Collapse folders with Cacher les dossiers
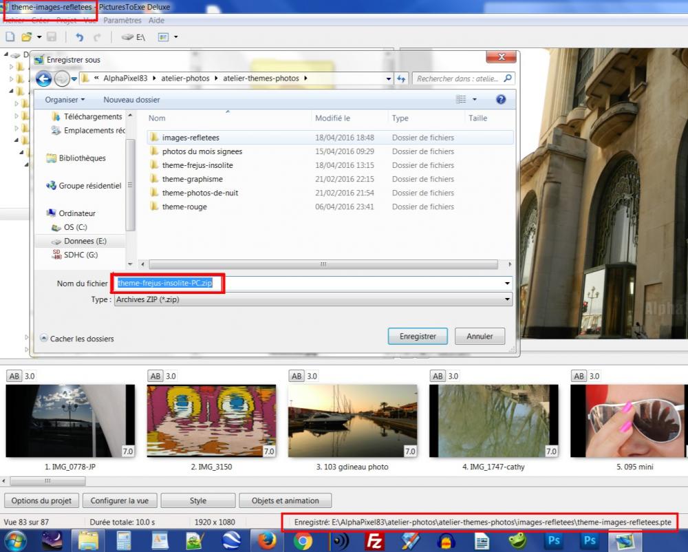Image resolution: width=688 pixels, height=552 pixels. tap(77, 339)
